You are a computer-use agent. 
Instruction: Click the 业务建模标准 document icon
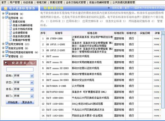pos(10,32)
